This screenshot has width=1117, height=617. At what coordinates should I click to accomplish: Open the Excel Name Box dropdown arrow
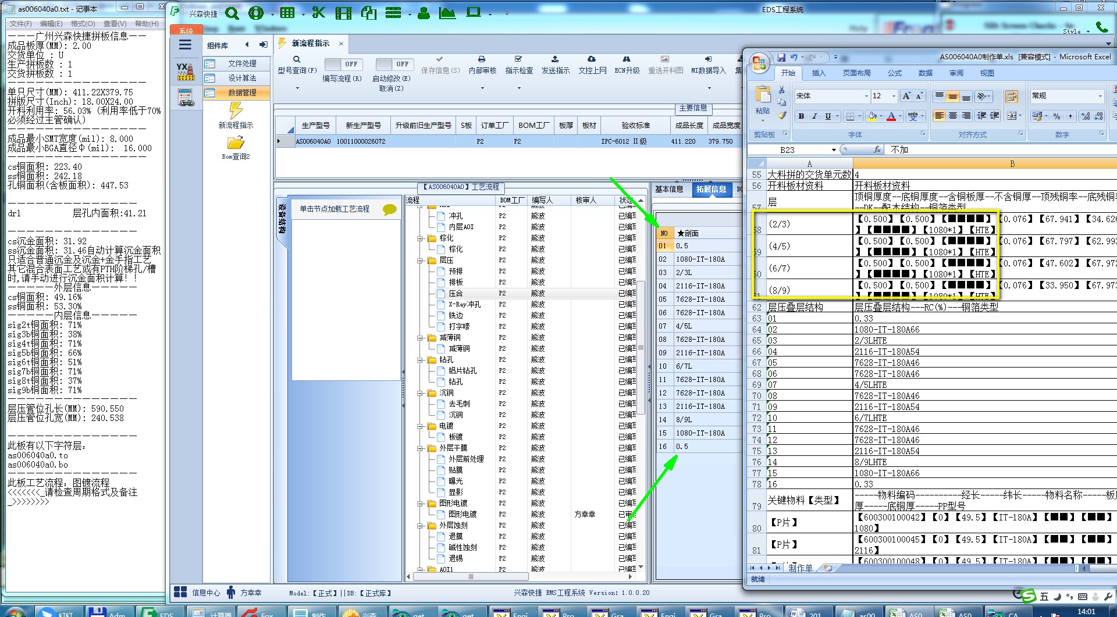coord(834,150)
